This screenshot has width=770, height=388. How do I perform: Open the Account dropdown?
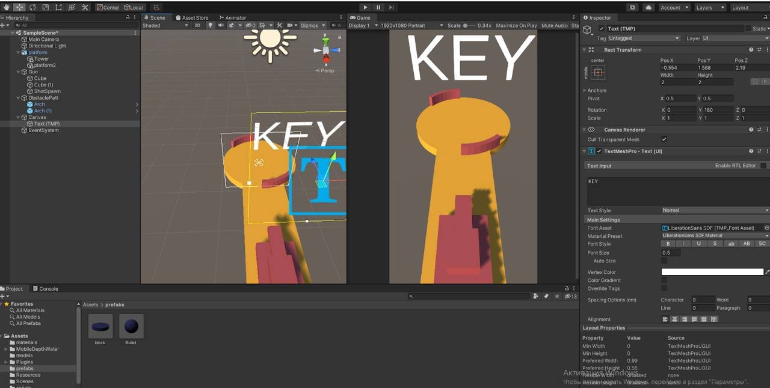click(674, 7)
